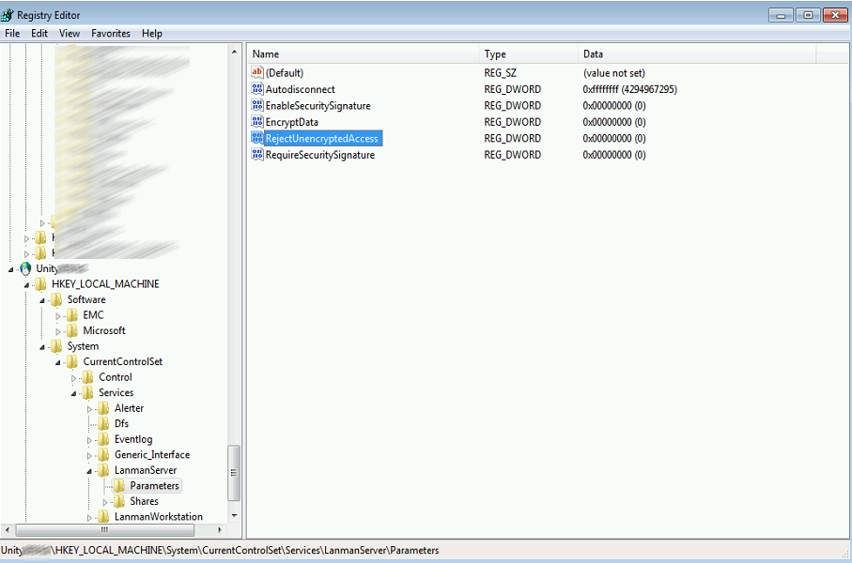Click the EncryptData DWORD icon
The image size is (852, 563).
click(257, 121)
